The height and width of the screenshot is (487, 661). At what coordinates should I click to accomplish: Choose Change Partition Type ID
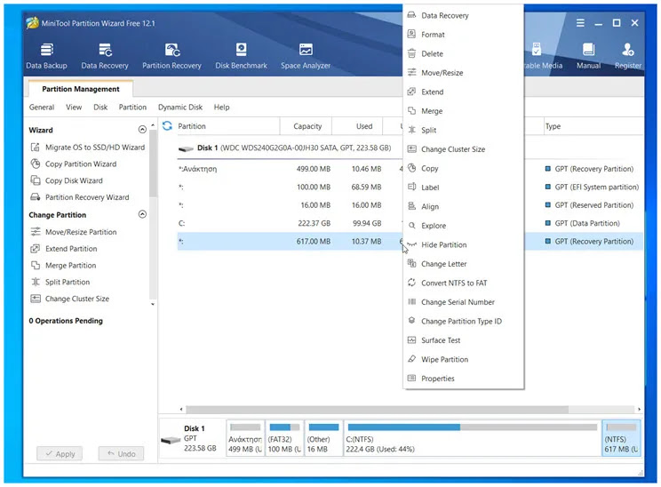click(463, 322)
